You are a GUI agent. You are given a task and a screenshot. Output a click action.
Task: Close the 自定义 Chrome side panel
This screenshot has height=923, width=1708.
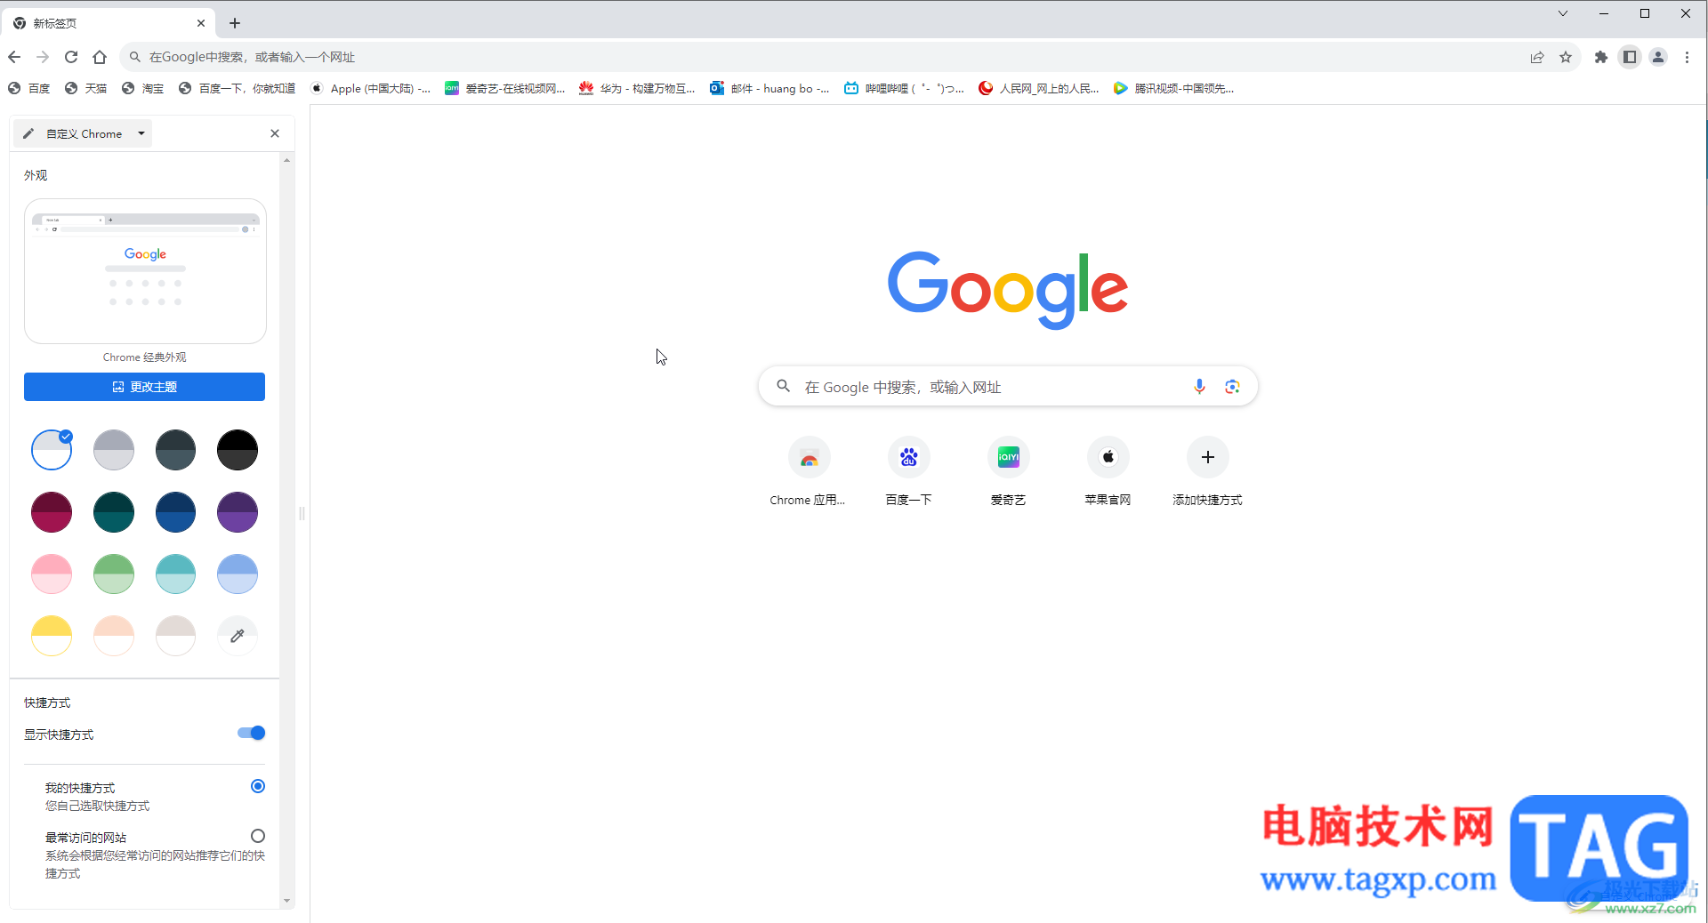tap(275, 133)
